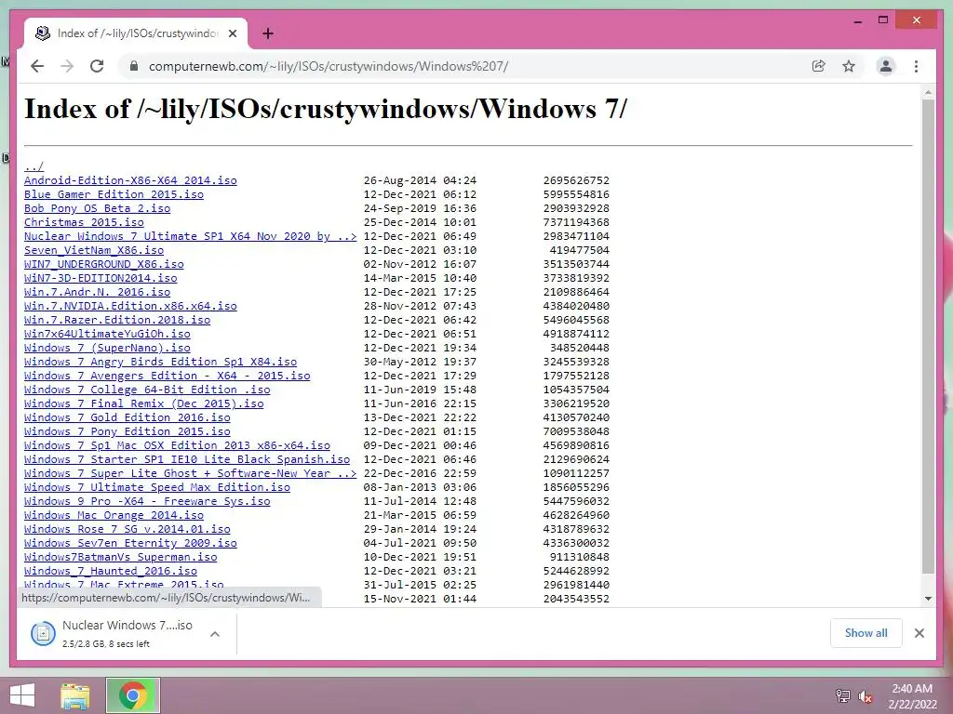Download Blue_Gamer_Edition_2015.iso
This screenshot has width=953, height=714.
coord(114,194)
